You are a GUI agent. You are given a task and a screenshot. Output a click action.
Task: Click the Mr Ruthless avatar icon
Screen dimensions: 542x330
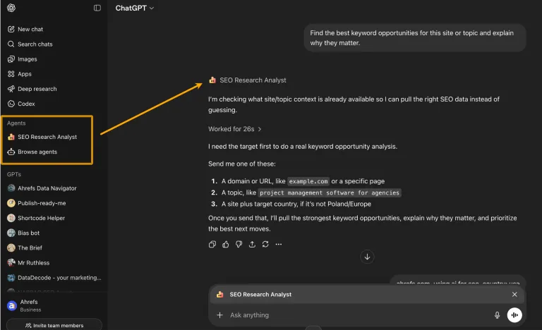tap(11, 262)
